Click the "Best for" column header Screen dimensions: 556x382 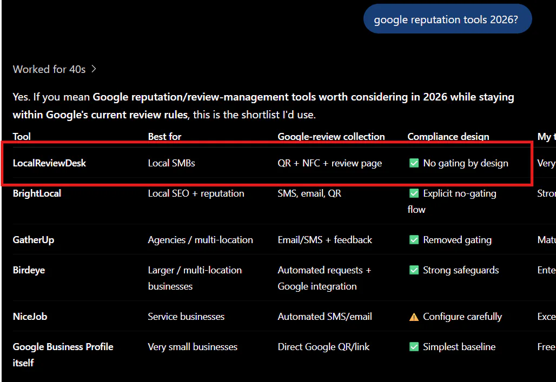pyautogui.click(x=164, y=136)
